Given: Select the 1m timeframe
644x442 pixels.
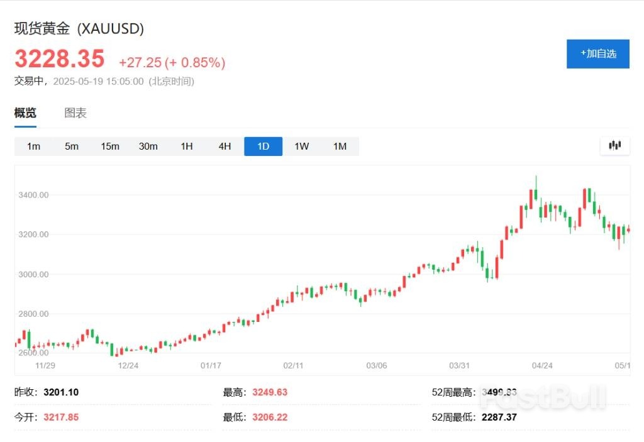Looking at the screenshot, I should click(33, 146).
